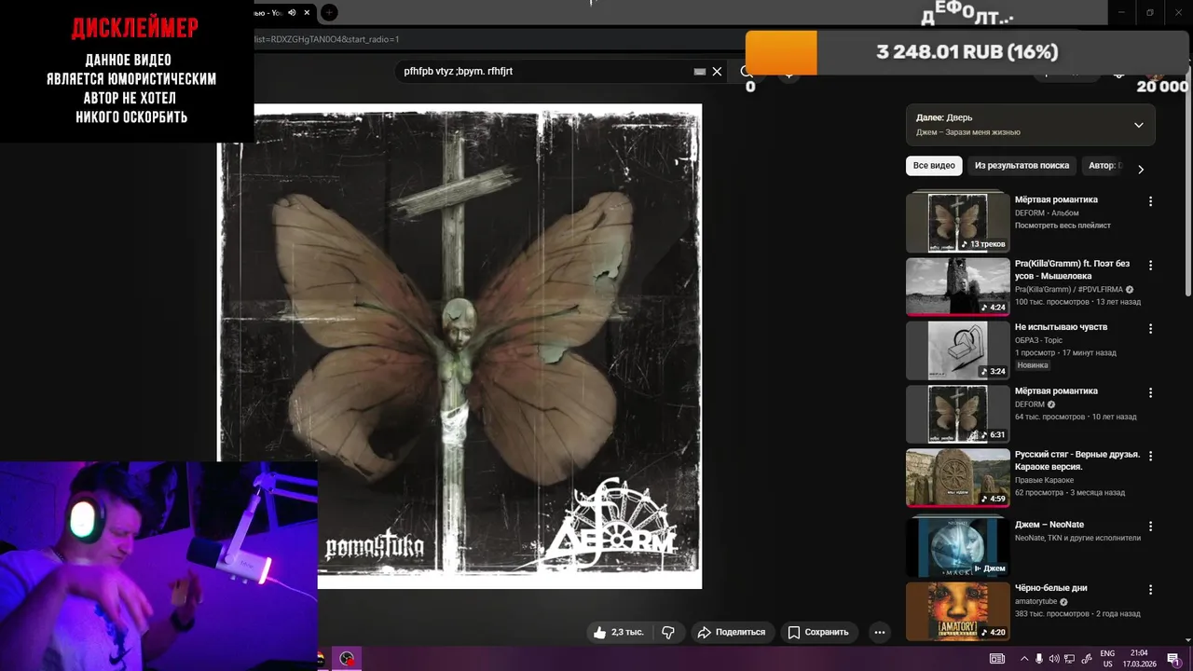
Task: Click the Русский стяг thumbnail 4:59
Action: pyautogui.click(x=958, y=478)
